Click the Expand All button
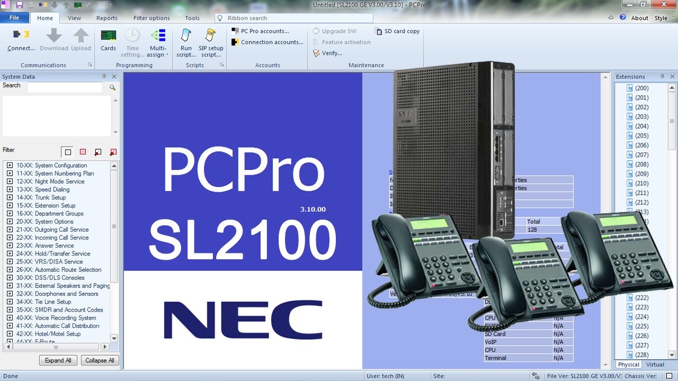The width and height of the screenshot is (678, 381). (x=58, y=360)
